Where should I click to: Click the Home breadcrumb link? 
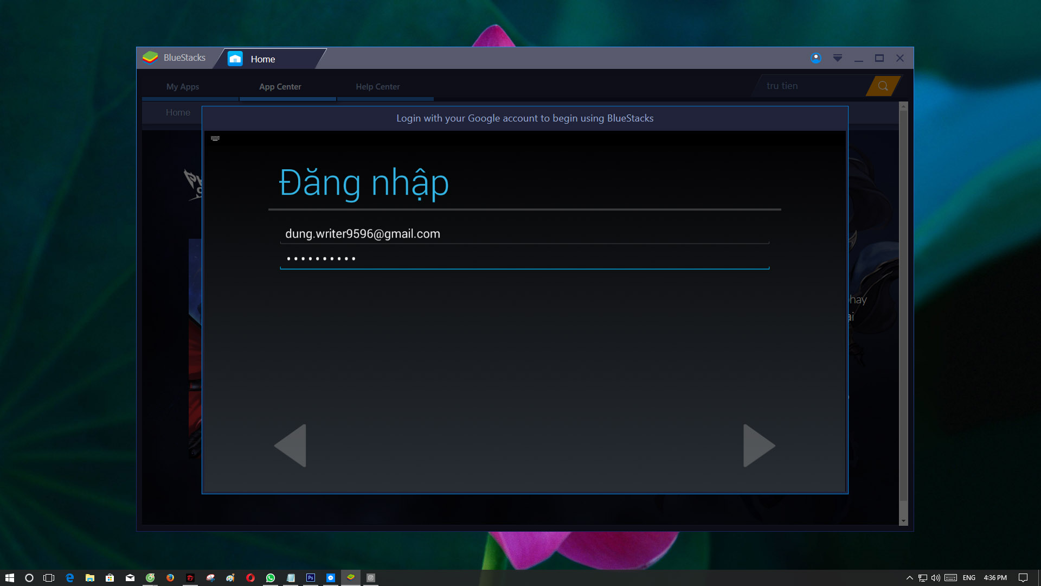(178, 112)
